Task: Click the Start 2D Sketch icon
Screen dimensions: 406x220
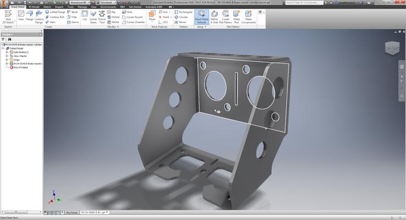Action: (8, 17)
